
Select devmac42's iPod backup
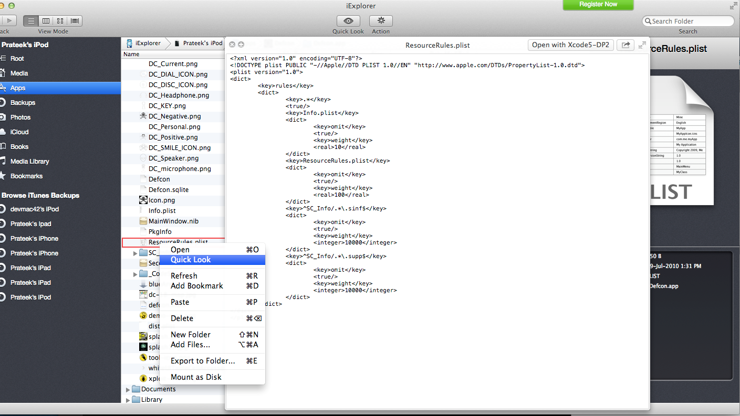(x=35, y=209)
